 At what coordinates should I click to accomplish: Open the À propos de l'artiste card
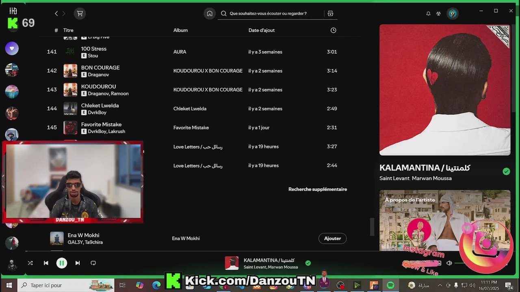tap(445, 220)
